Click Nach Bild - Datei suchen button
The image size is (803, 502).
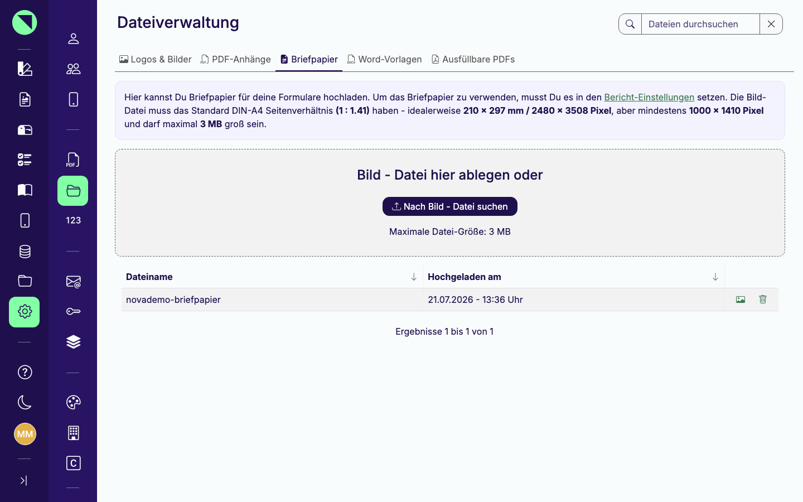(450, 206)
